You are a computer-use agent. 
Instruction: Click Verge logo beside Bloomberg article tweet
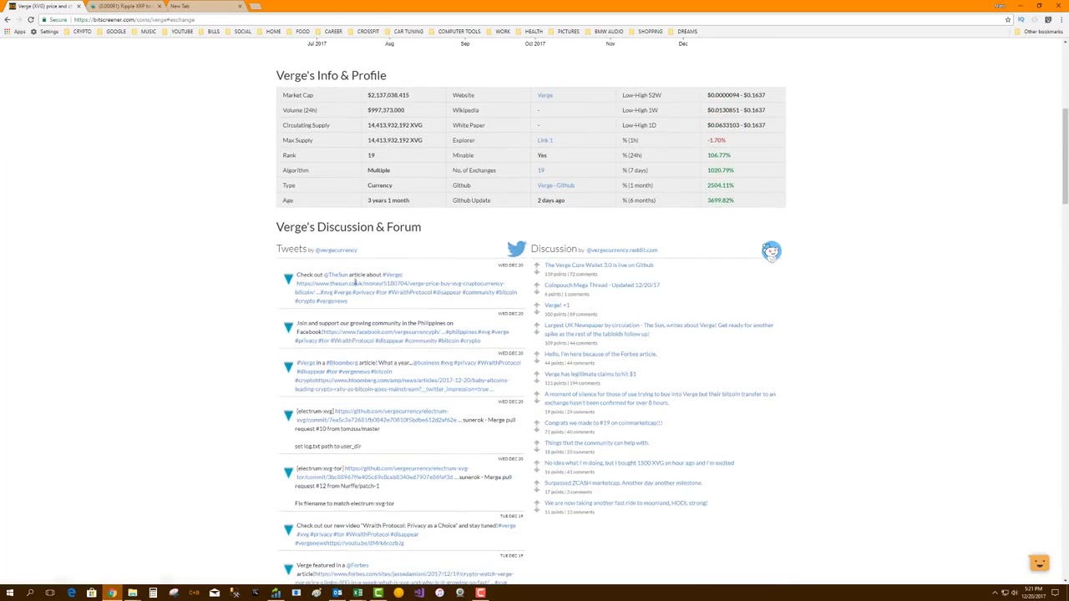click(288, 367)
